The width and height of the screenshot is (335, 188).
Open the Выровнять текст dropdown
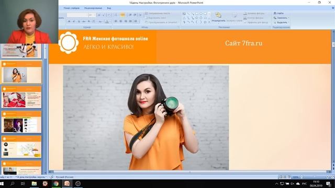pos(156,18)
